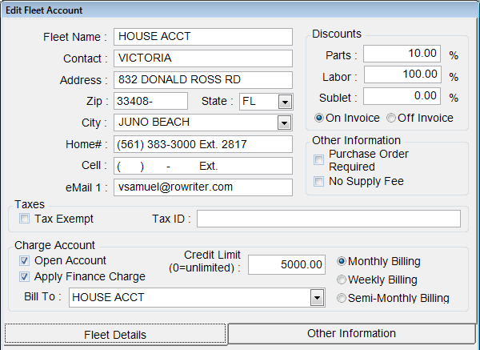Select the On Invoice radio button
Image resolution: width=480 pixels, height=350 pixels.
(x=319, y=118)
